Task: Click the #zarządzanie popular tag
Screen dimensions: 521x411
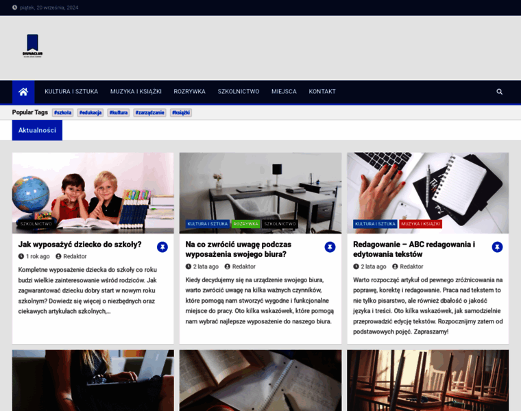Action: pos(150,112)
